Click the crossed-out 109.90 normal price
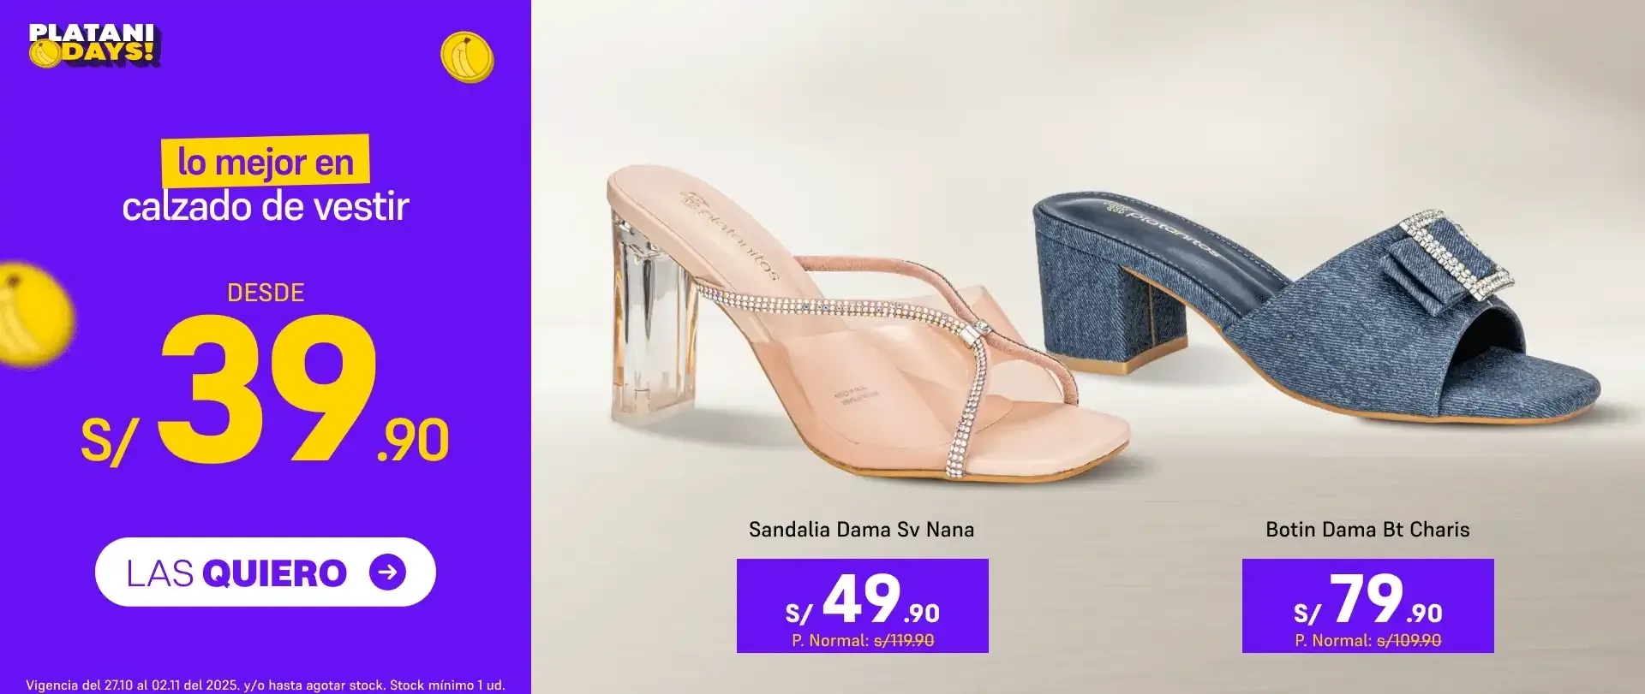The width and height of the screenshot is (1645, 694). 1409,640
